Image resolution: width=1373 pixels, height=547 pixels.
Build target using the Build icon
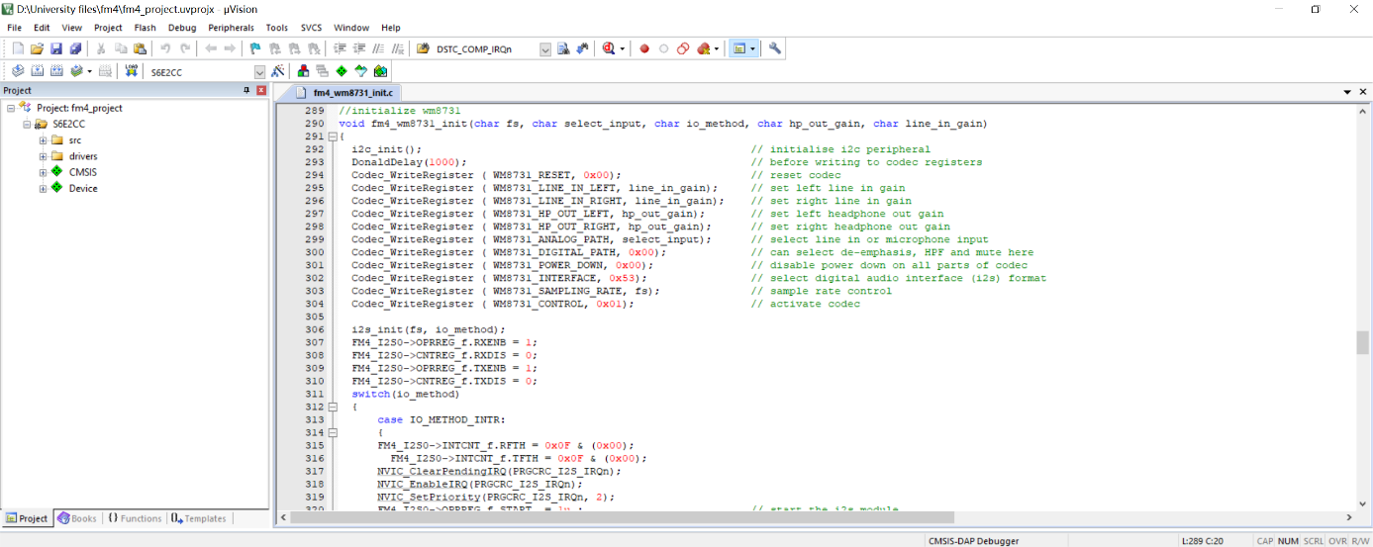point(37,71)
